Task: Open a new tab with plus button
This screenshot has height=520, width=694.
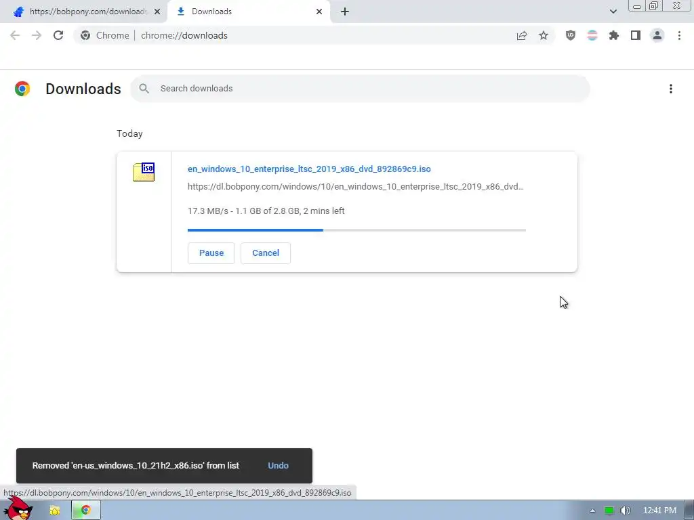Action: coord(345,12)
